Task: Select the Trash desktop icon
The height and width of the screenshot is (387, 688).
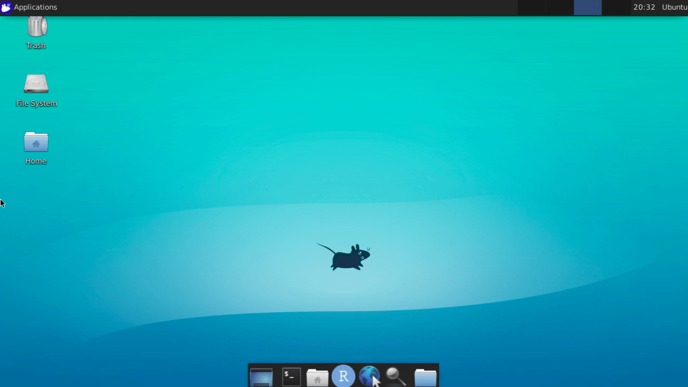Action: (37, 27)
